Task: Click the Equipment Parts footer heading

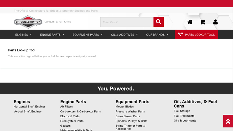Action: click(x=133, y=102)
